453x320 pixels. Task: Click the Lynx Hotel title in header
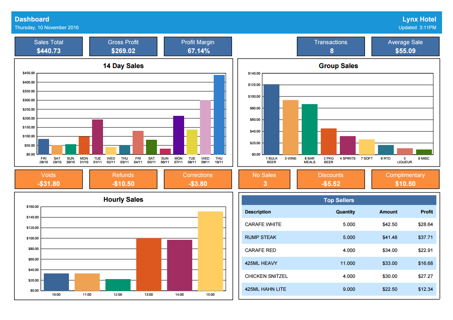point(419,19)
